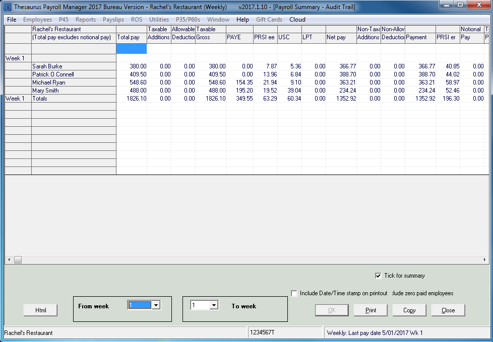Open the Cloud menu
The height and width of the screenshot is (342, 493).
pyautogui.click(x=297, y=20)
